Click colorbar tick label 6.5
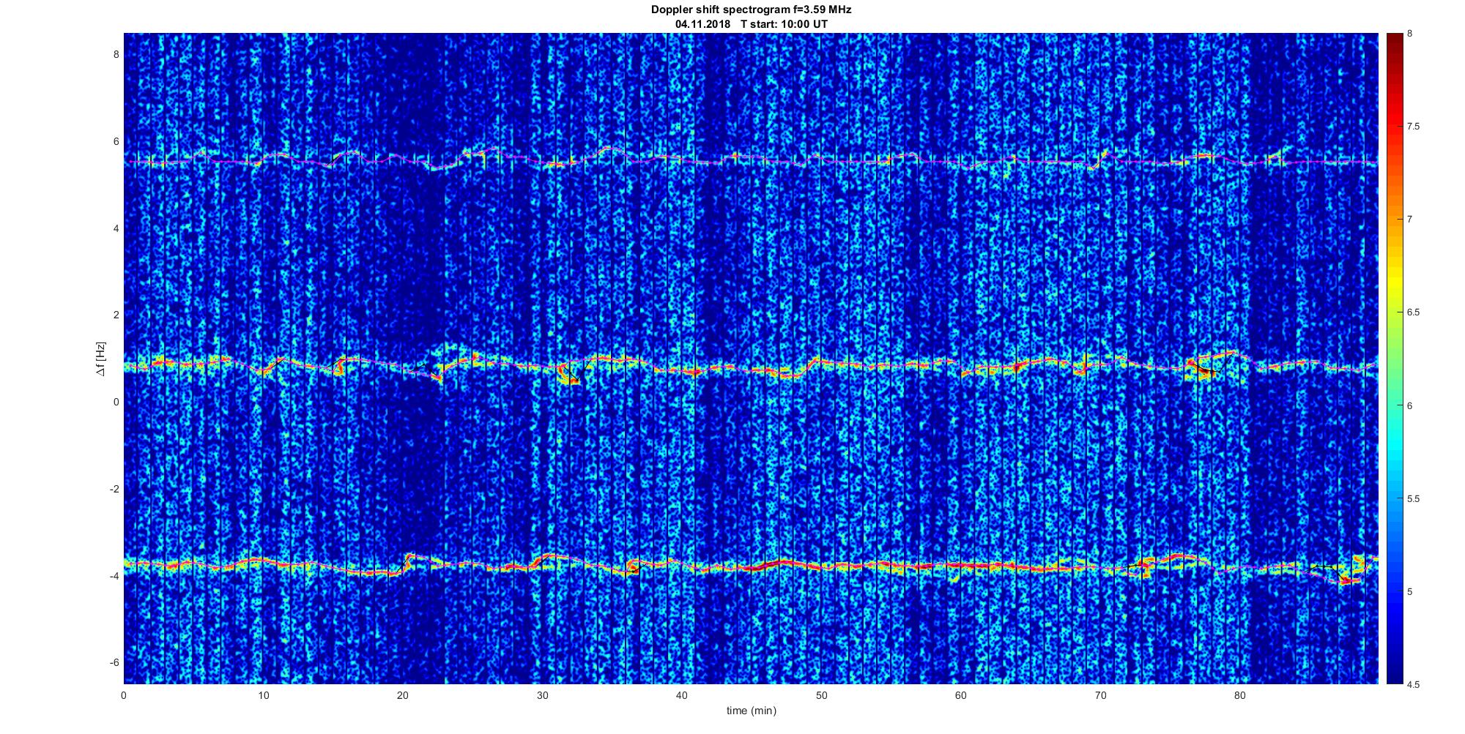1465x734 pixels. 1414,312
